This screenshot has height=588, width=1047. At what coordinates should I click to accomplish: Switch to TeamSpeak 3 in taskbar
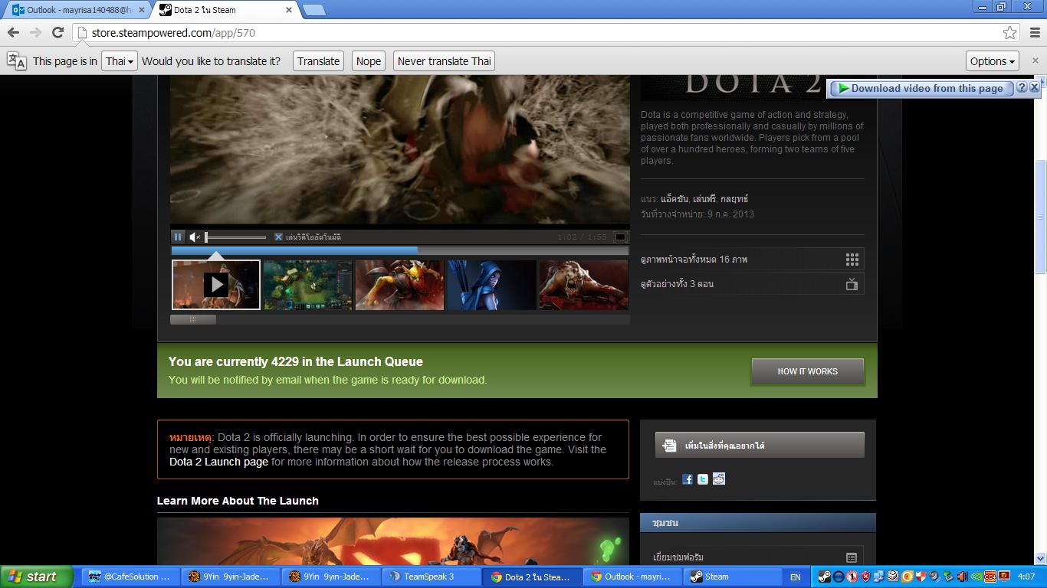click(432, 577)
